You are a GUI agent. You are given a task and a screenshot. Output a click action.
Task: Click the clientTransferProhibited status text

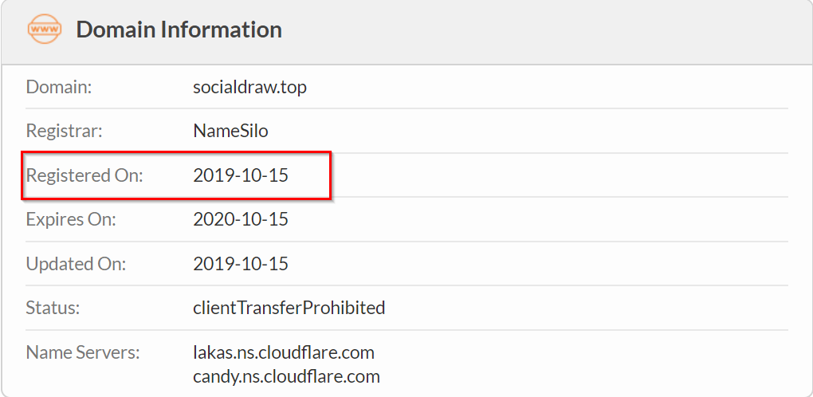pyautogui.click(x=289, y=309)
